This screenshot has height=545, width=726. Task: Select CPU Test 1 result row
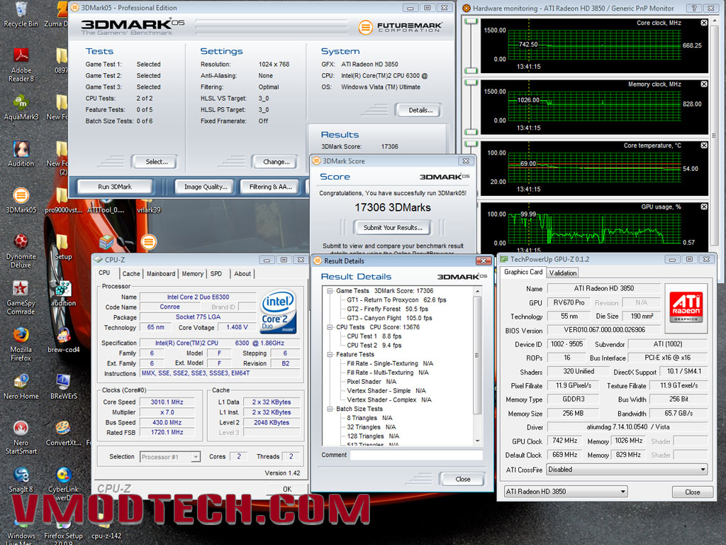(374, 336)
